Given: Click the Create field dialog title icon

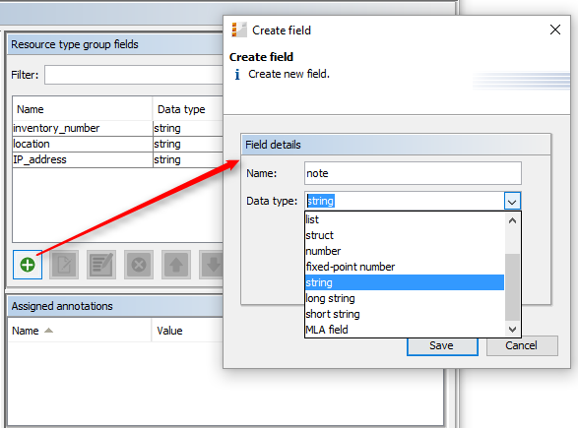Looking at the screenshot, I should tap(239, 30).
